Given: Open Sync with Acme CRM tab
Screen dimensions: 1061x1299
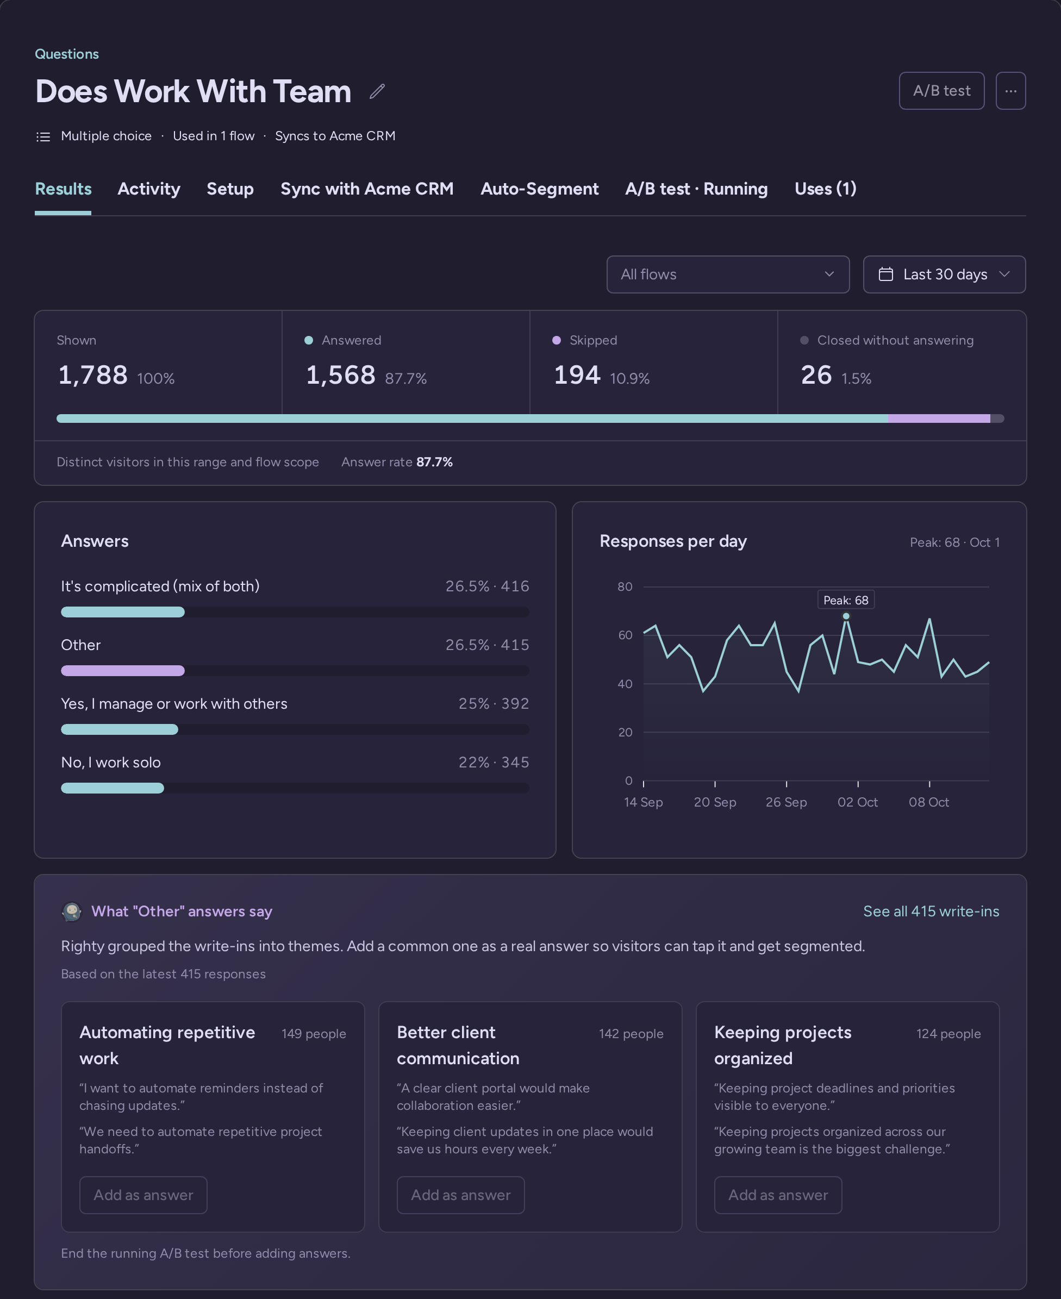Looking at the screenshot, I should pos(367,189).
